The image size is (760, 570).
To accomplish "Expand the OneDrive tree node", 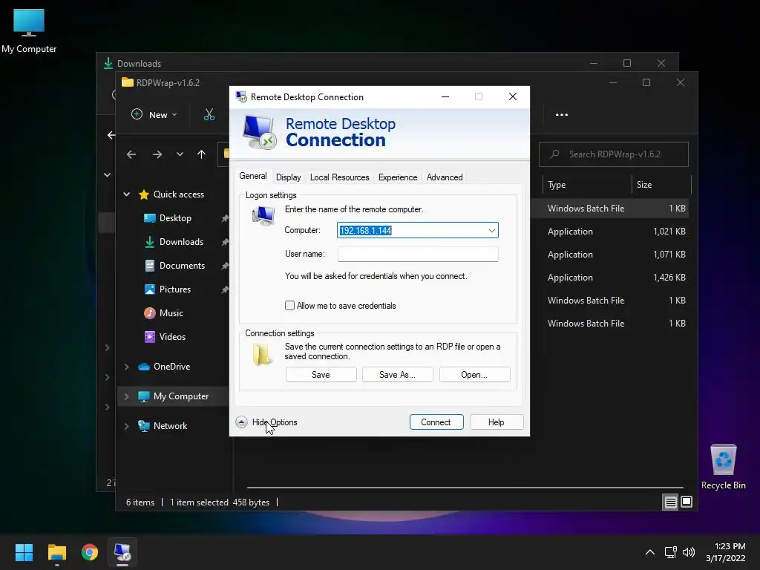I will (x=126, y=367).
